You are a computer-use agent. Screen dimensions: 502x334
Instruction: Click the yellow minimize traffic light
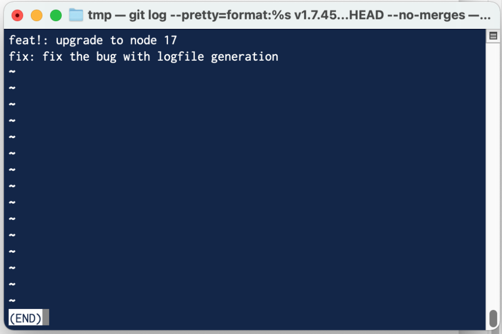point(37,15)
